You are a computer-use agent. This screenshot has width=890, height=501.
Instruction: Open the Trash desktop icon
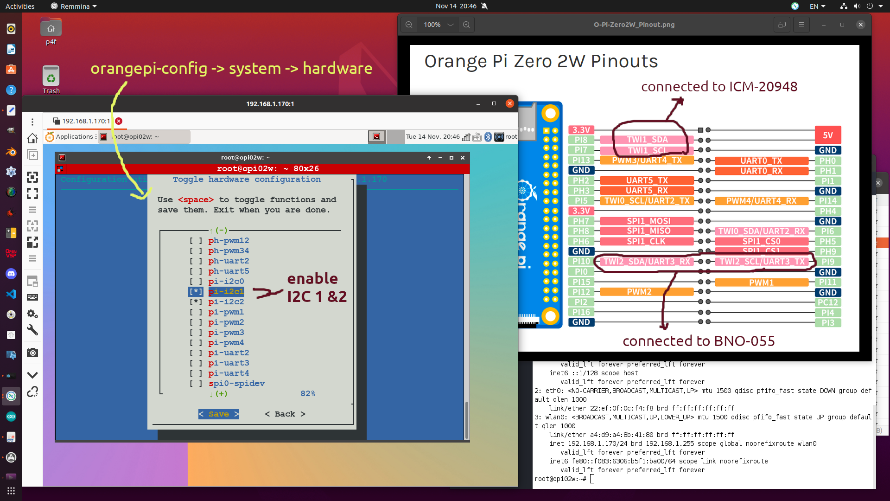tap(51, 80)
